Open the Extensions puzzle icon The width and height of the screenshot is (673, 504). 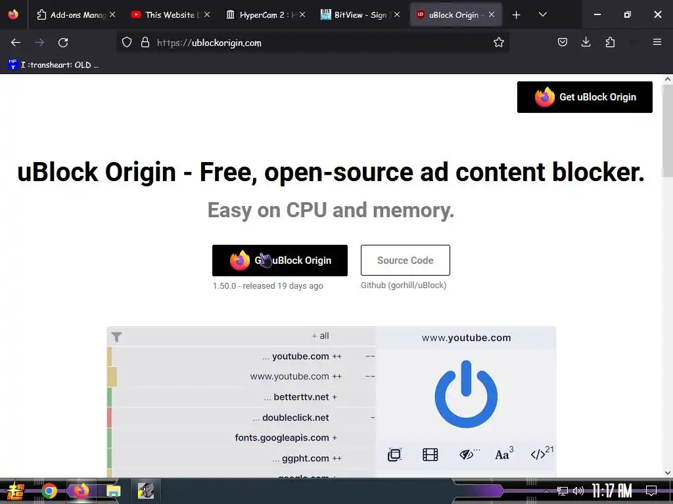point(610,42)
